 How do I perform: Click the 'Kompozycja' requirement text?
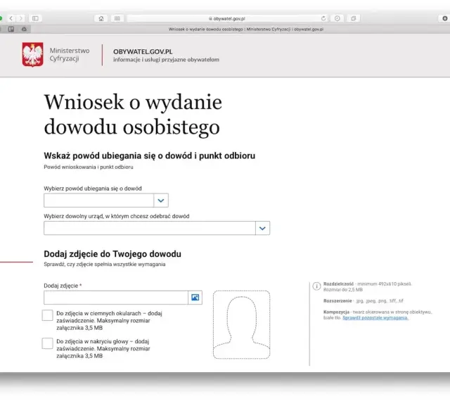[378, 315]
